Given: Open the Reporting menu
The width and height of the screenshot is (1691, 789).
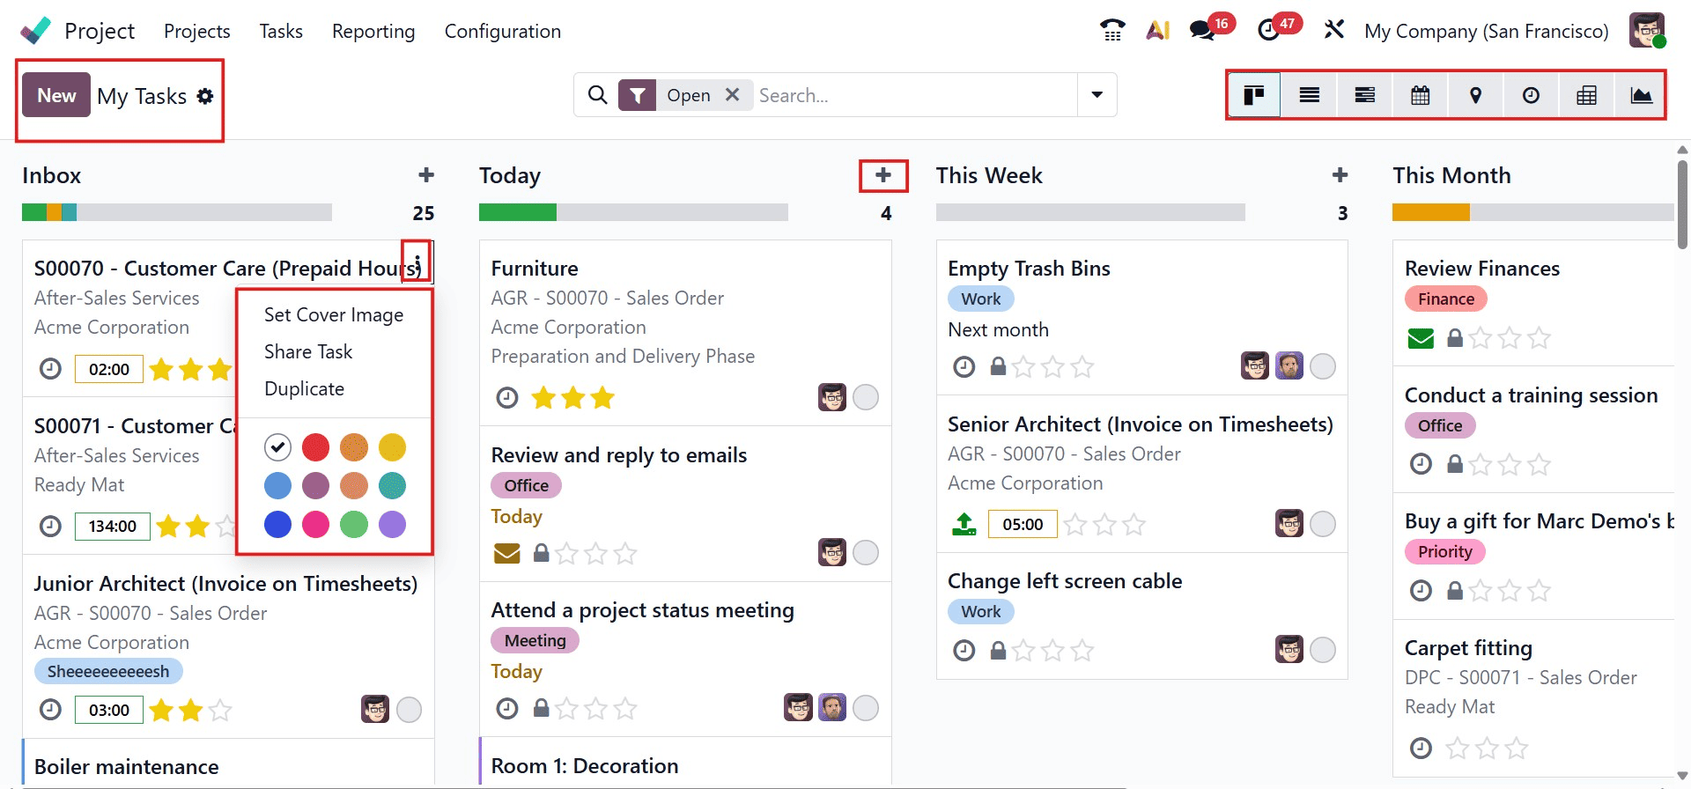Looking at the screenshot, I should 373,31.
